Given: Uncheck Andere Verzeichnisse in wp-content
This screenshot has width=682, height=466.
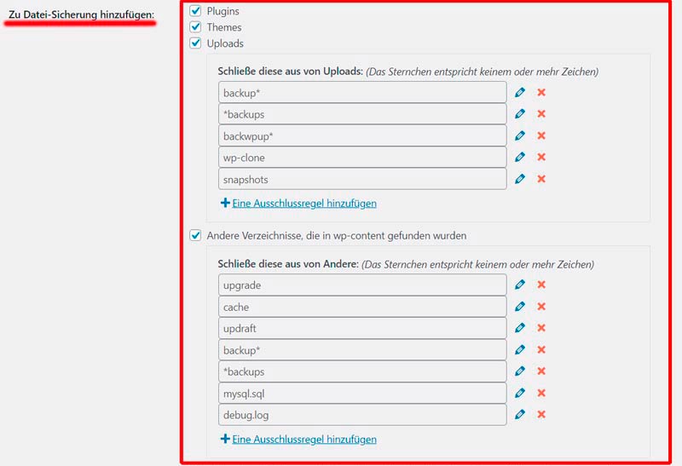Looking at the screenshot, I should tap(195, 235).
